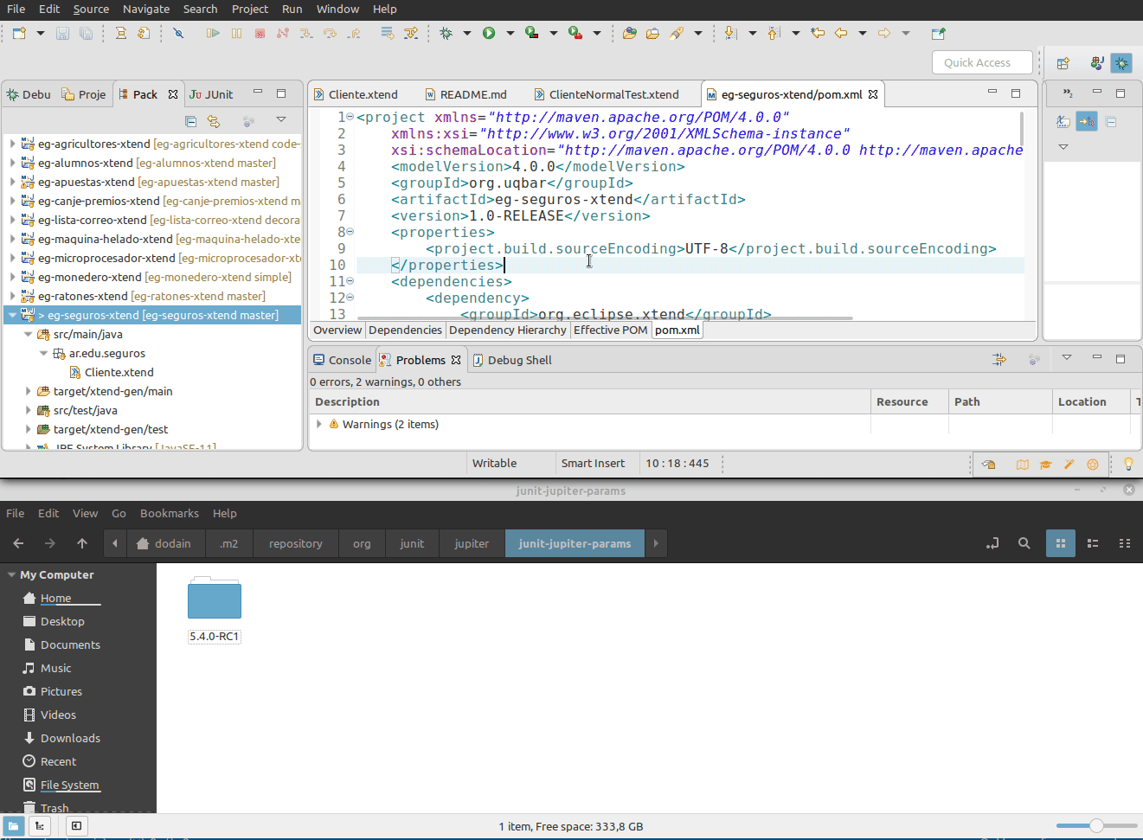Open Documents in the file manager sidebar
This screenshot has width=1143, height=840.
coord(70,644)
